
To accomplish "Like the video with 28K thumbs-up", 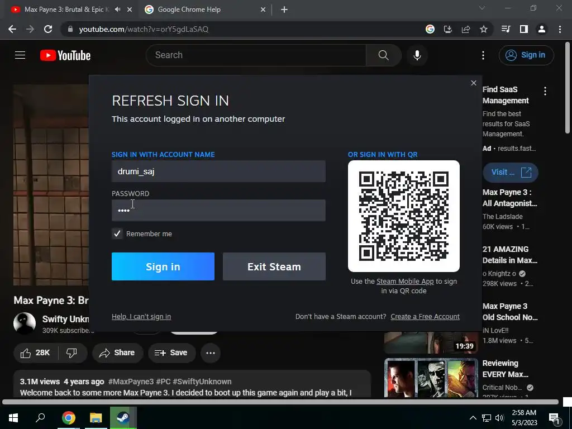I will [36, 353].
